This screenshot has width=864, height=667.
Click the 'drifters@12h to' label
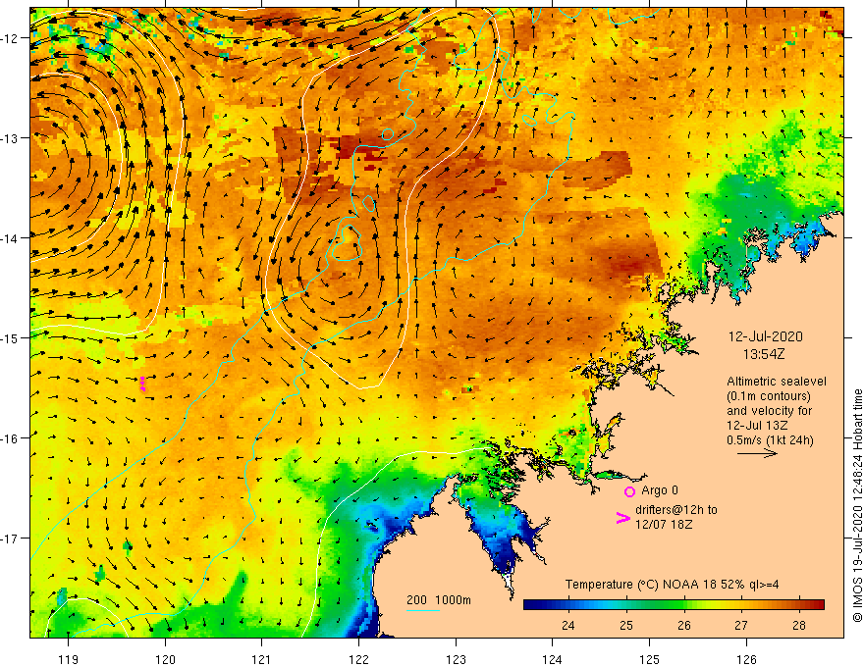point(676,510)
